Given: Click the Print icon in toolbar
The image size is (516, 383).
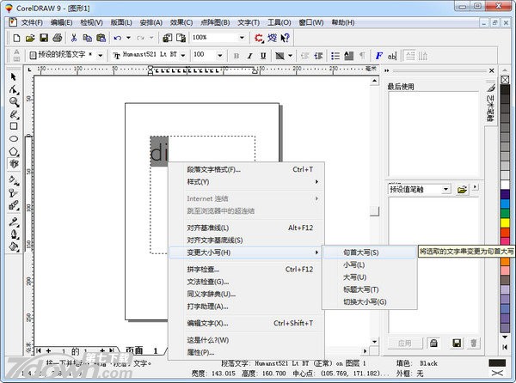Looking at the screenshot, I should (57, 38).
